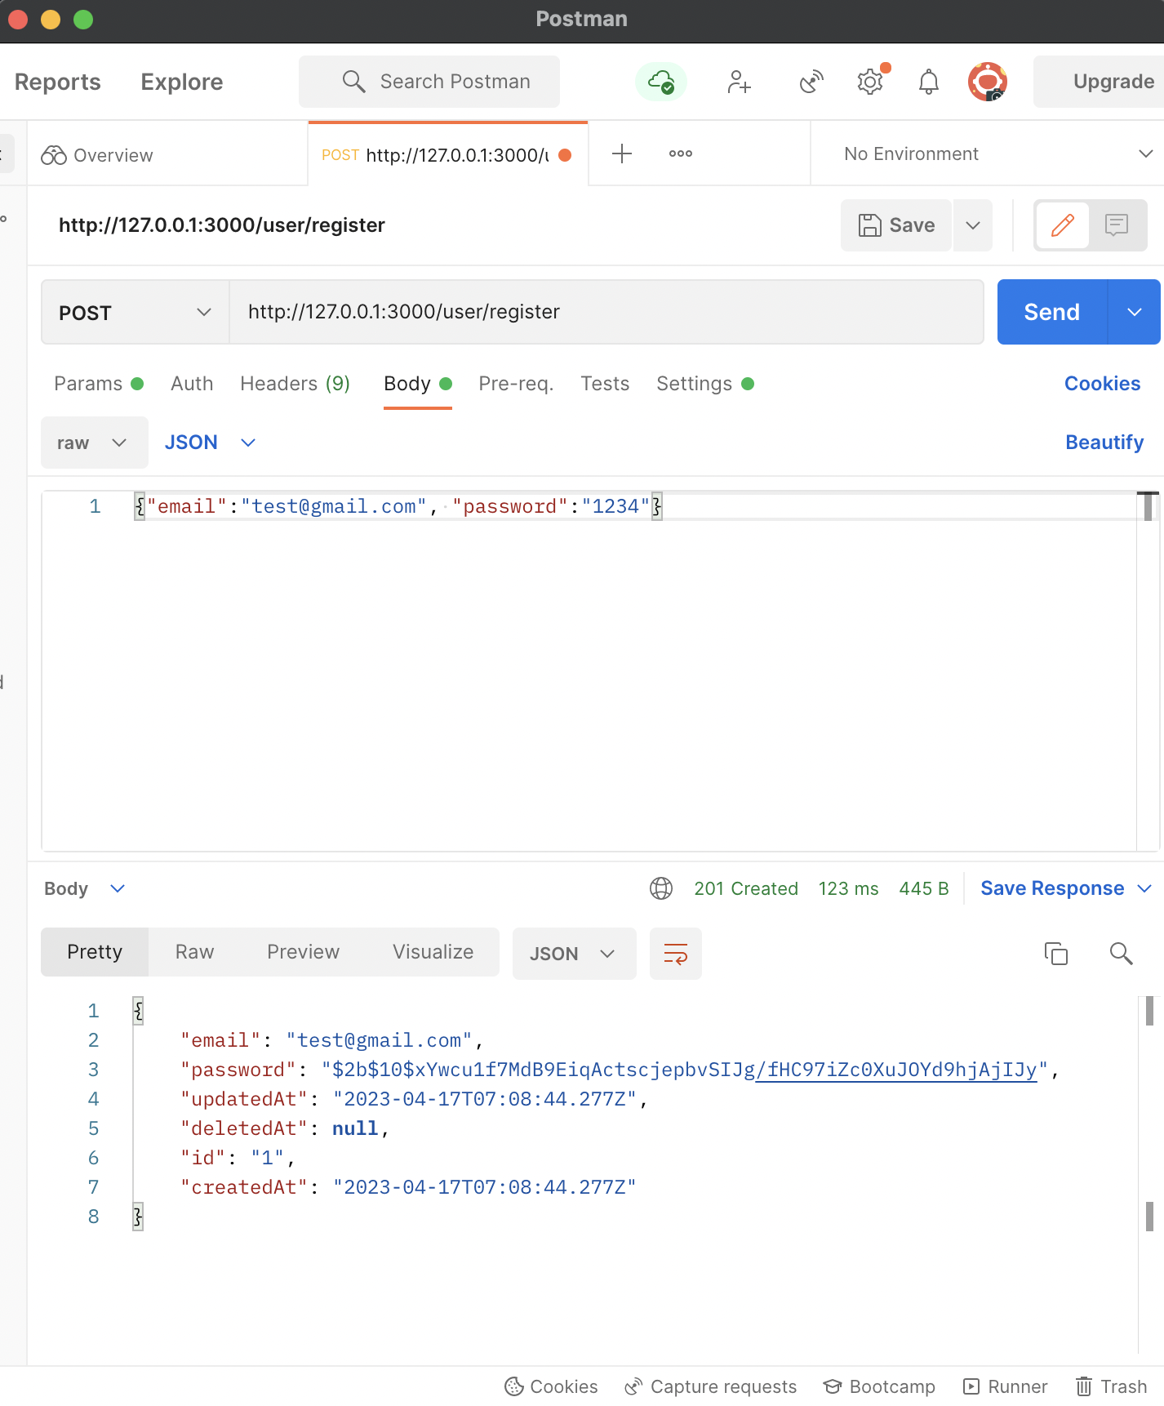Click the Overview binoculars tab

click(x=97, y=155)
